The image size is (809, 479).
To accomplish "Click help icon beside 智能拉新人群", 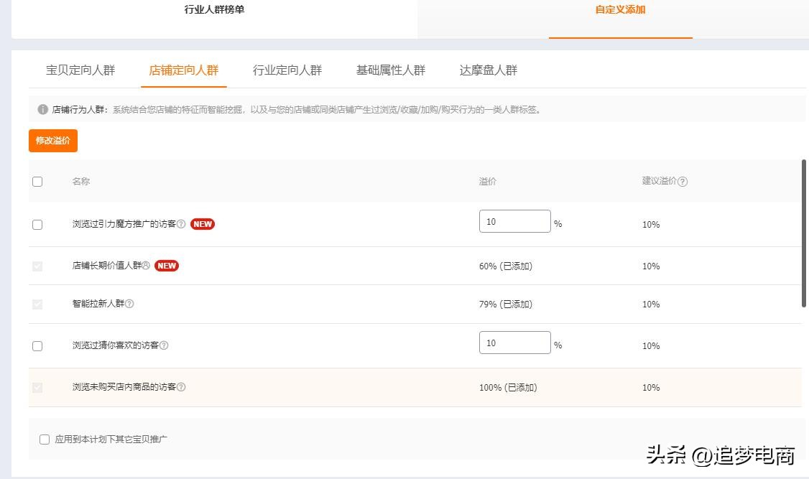I will pos(129,304).
